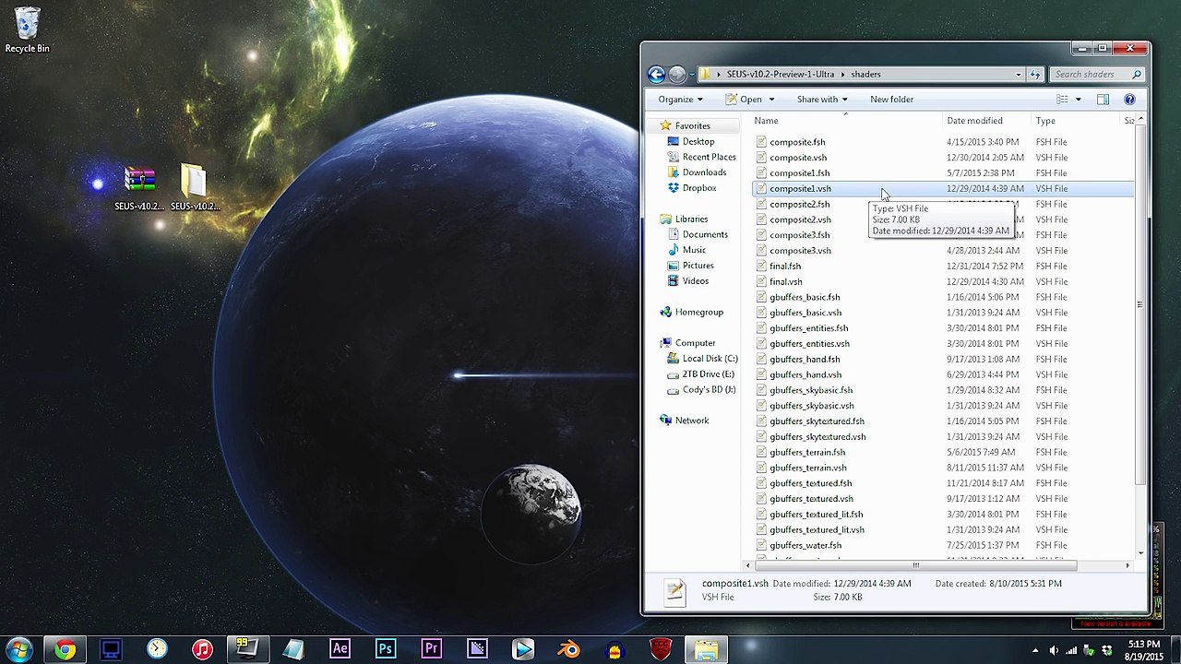Expand the Share with dropdown
The width and height of the screenshot is (1181, 664).
pos(823,100)
